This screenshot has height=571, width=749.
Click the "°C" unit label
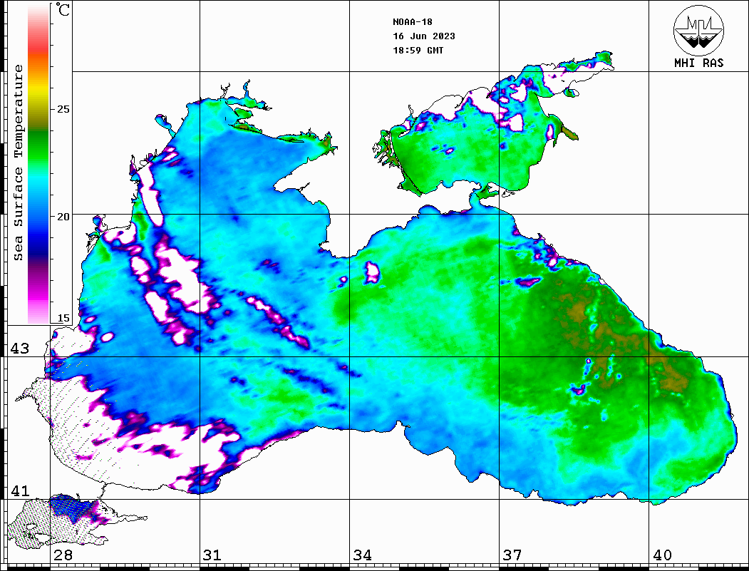[62, 9]
